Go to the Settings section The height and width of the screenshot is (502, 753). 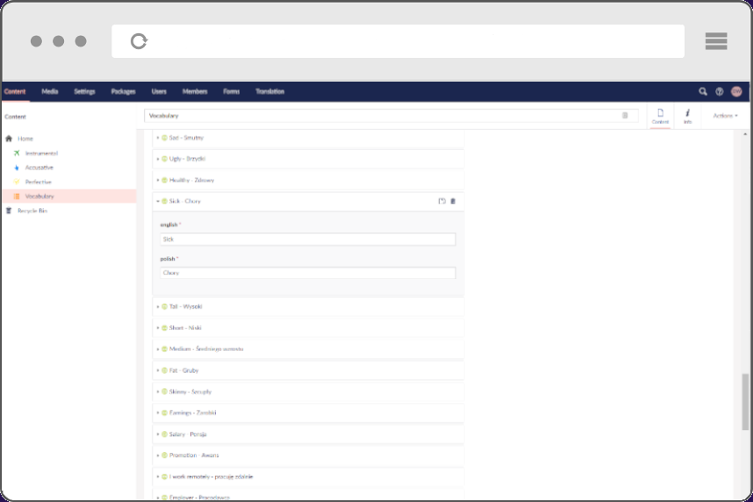click(x=84, y=91)
